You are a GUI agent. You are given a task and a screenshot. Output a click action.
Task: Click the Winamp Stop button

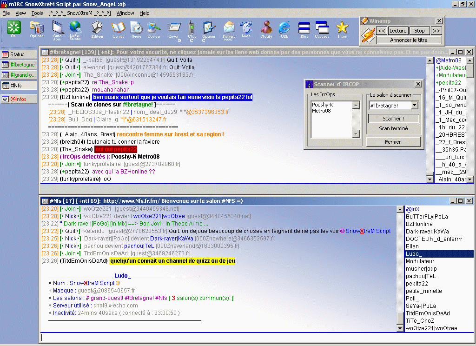(x=419, y=31)
